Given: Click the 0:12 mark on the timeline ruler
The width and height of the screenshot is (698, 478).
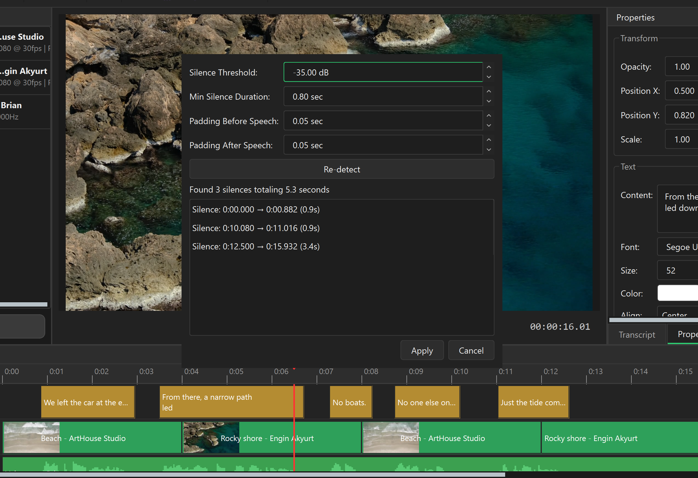Looking at the screenshot, I should [550, 371].
